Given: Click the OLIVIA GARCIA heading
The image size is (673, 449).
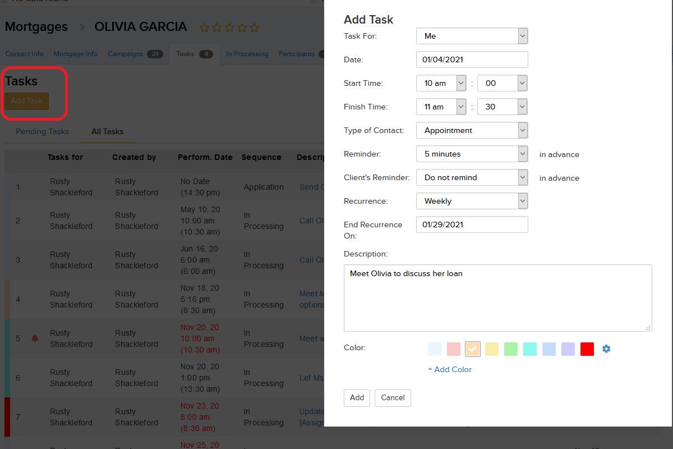Looking at the screenshot, I should tap(141, 26).
